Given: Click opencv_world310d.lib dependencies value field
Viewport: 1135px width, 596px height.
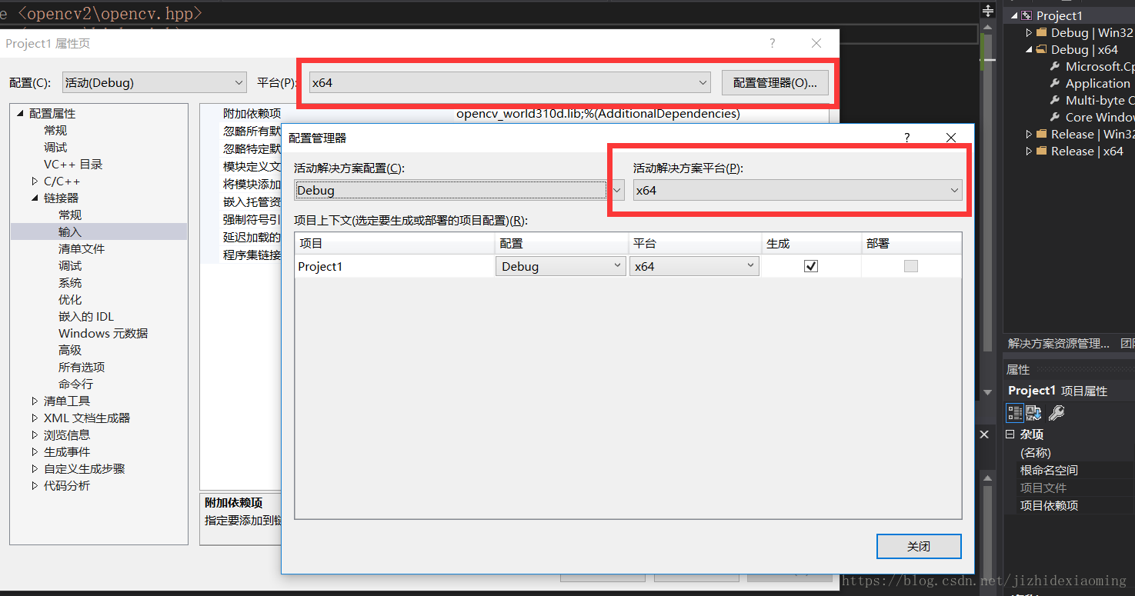Looking at the screenshot, I should (x=641, y=114).
